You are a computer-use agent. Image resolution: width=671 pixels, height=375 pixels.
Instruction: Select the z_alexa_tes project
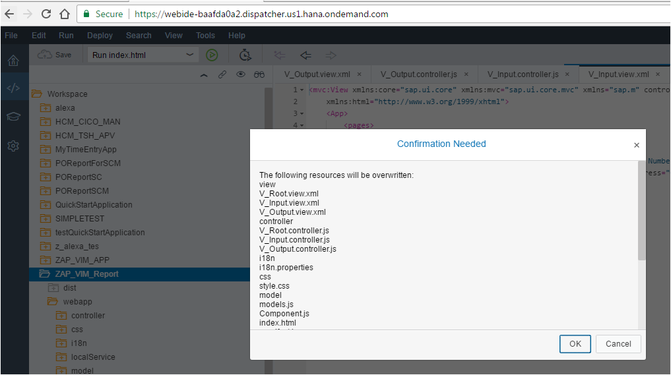click(x=77, y=246)
